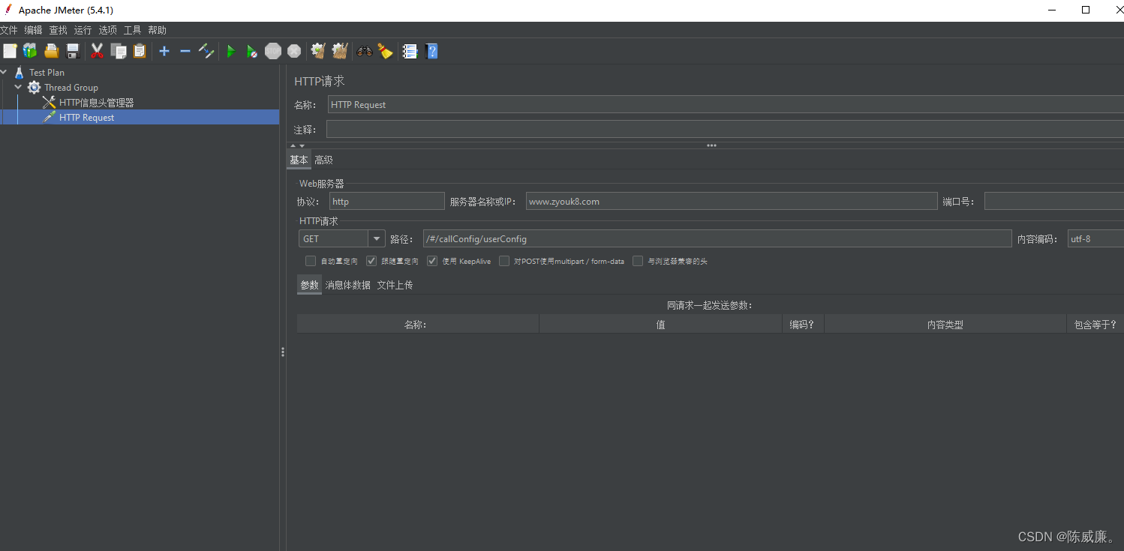Stop the running test
The height and width of the screenshot is (551, 1124).
click(273, 51)
